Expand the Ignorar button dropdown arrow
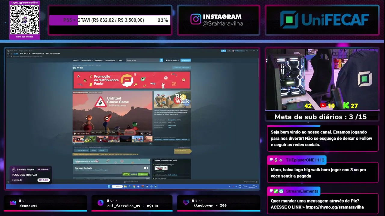385x216 pixels. pos(107,150)
